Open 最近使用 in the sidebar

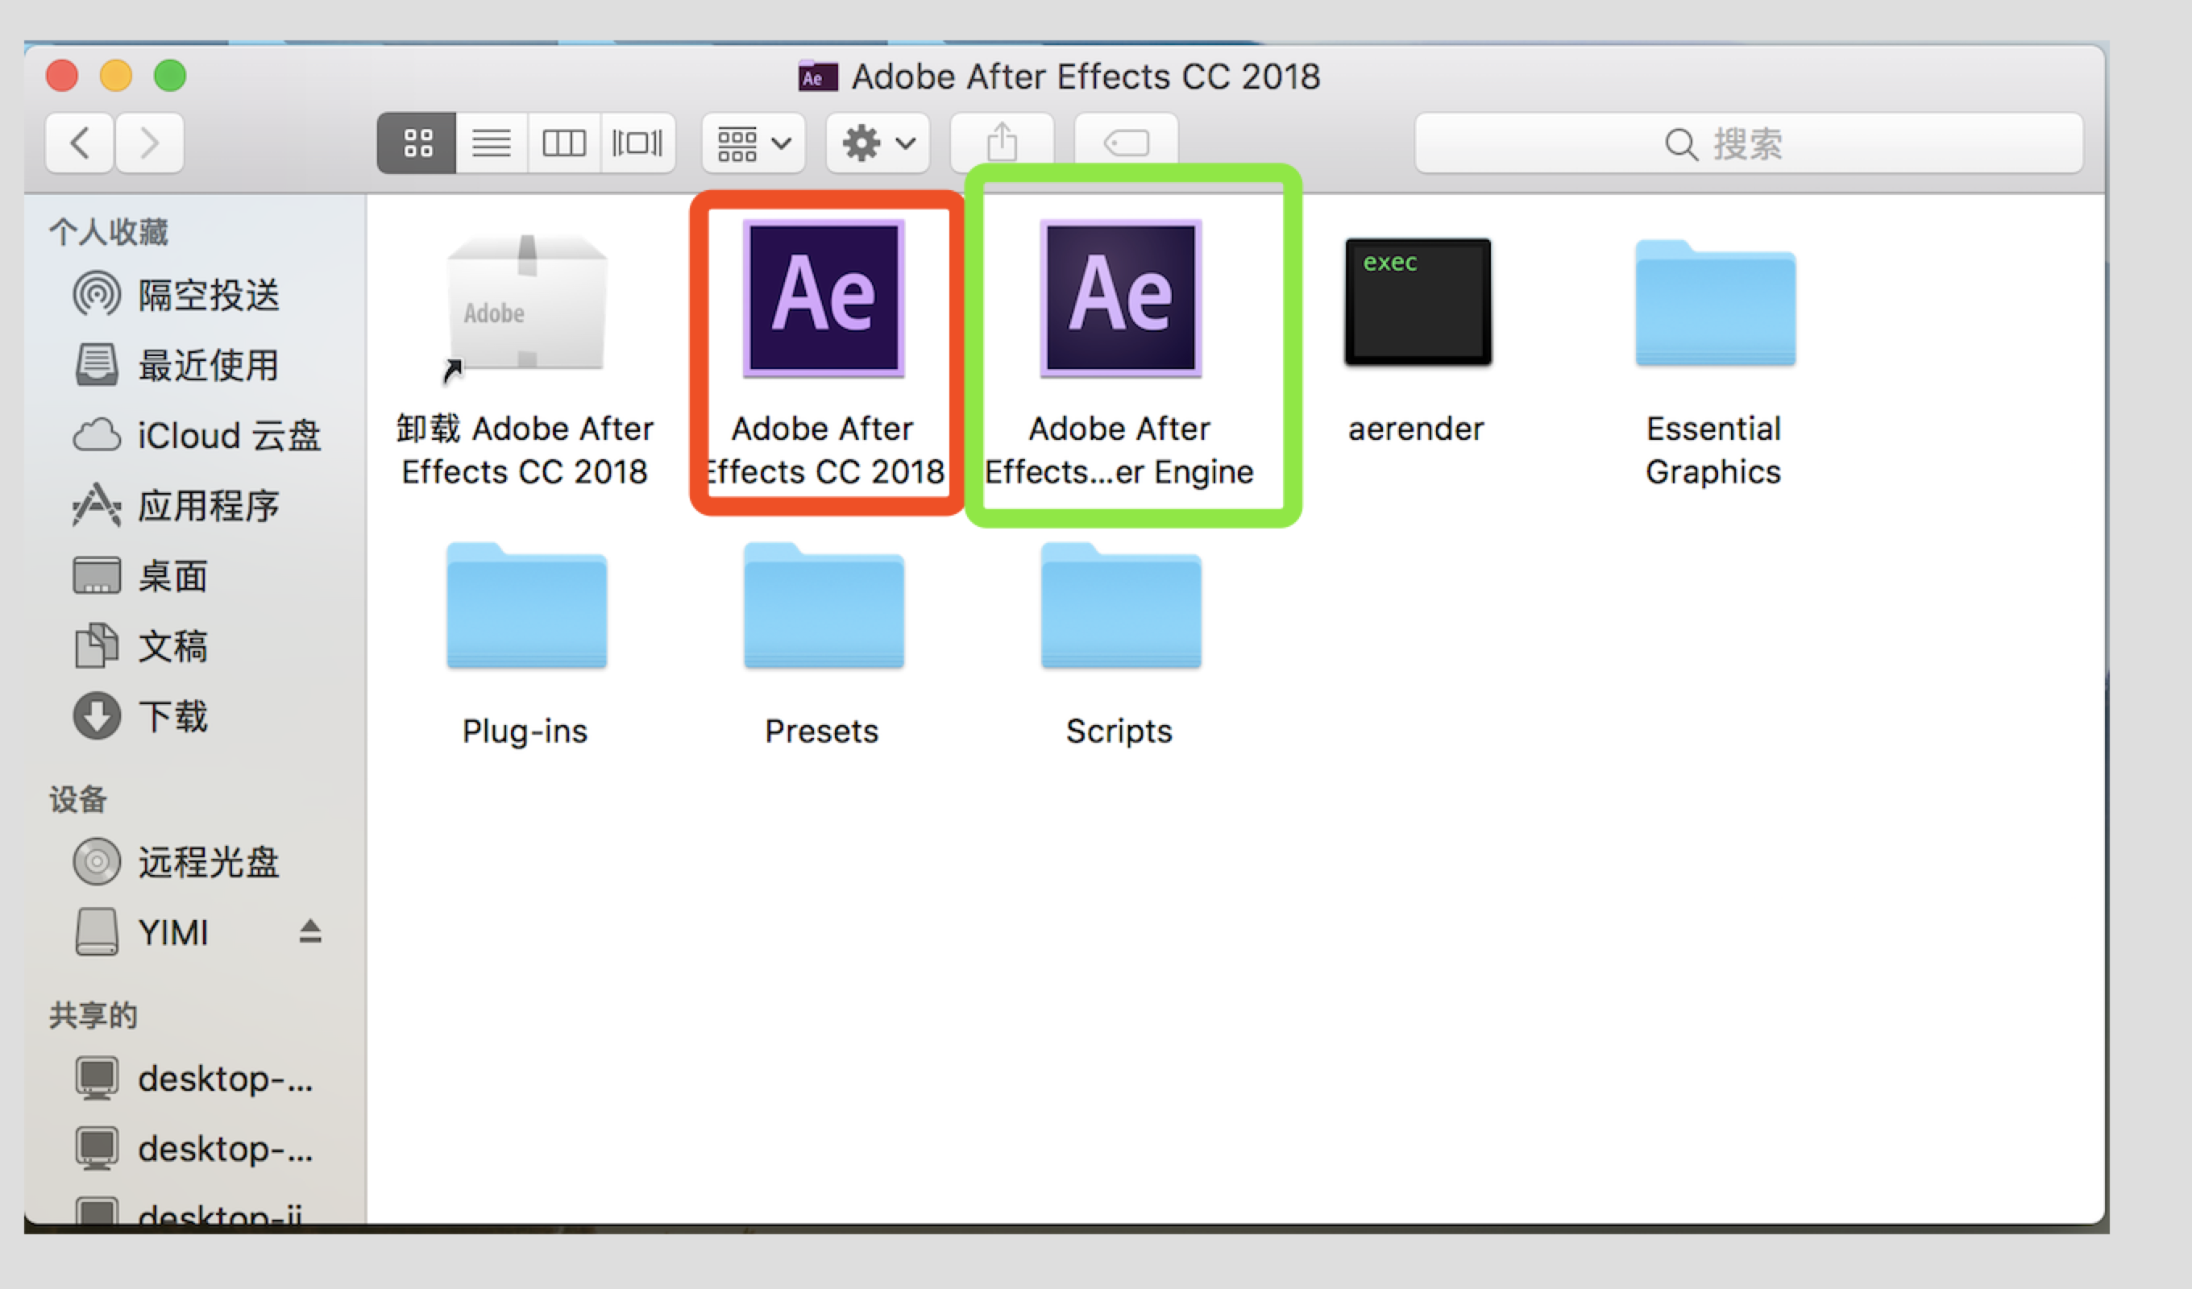click(x=177, y=365)
